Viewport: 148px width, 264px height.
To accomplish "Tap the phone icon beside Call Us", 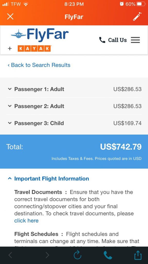I will click(x=102, y=40).
